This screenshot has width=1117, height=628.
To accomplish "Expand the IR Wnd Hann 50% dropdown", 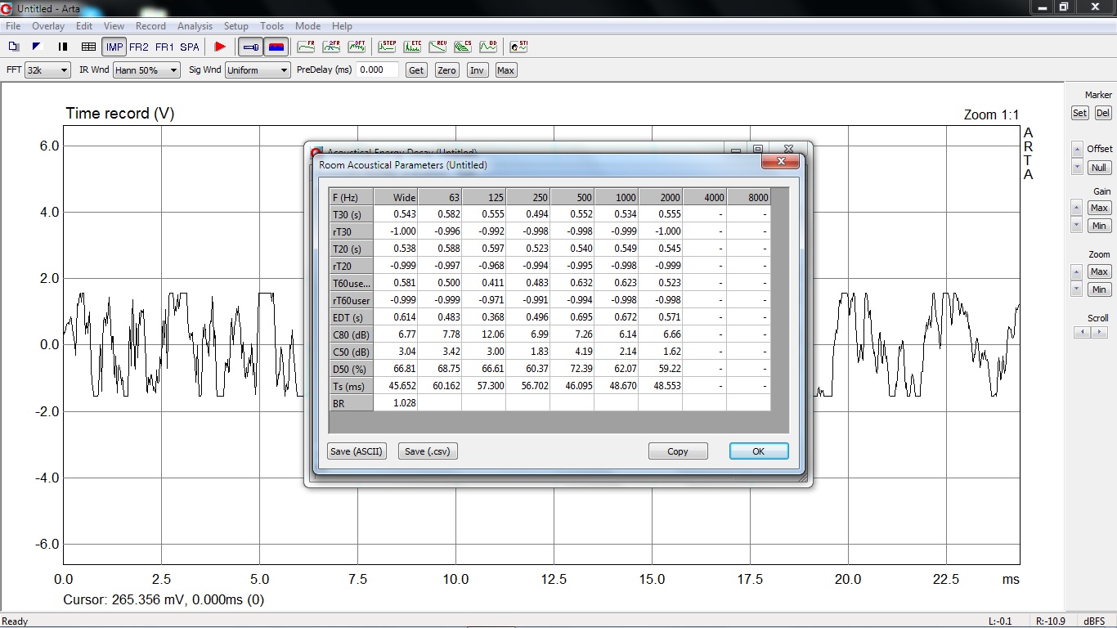I will tap(146, 70).
